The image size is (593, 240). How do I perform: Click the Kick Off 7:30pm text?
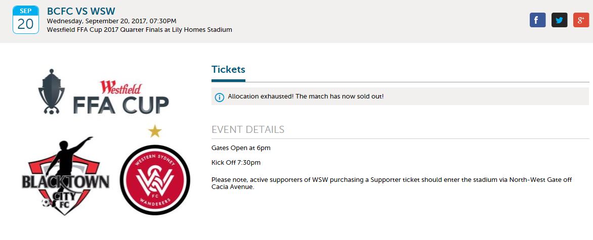click(x=236, y=163)
